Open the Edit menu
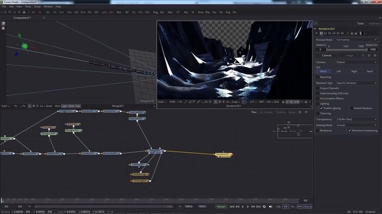This screenshot has width=382, height=214. 11,7
